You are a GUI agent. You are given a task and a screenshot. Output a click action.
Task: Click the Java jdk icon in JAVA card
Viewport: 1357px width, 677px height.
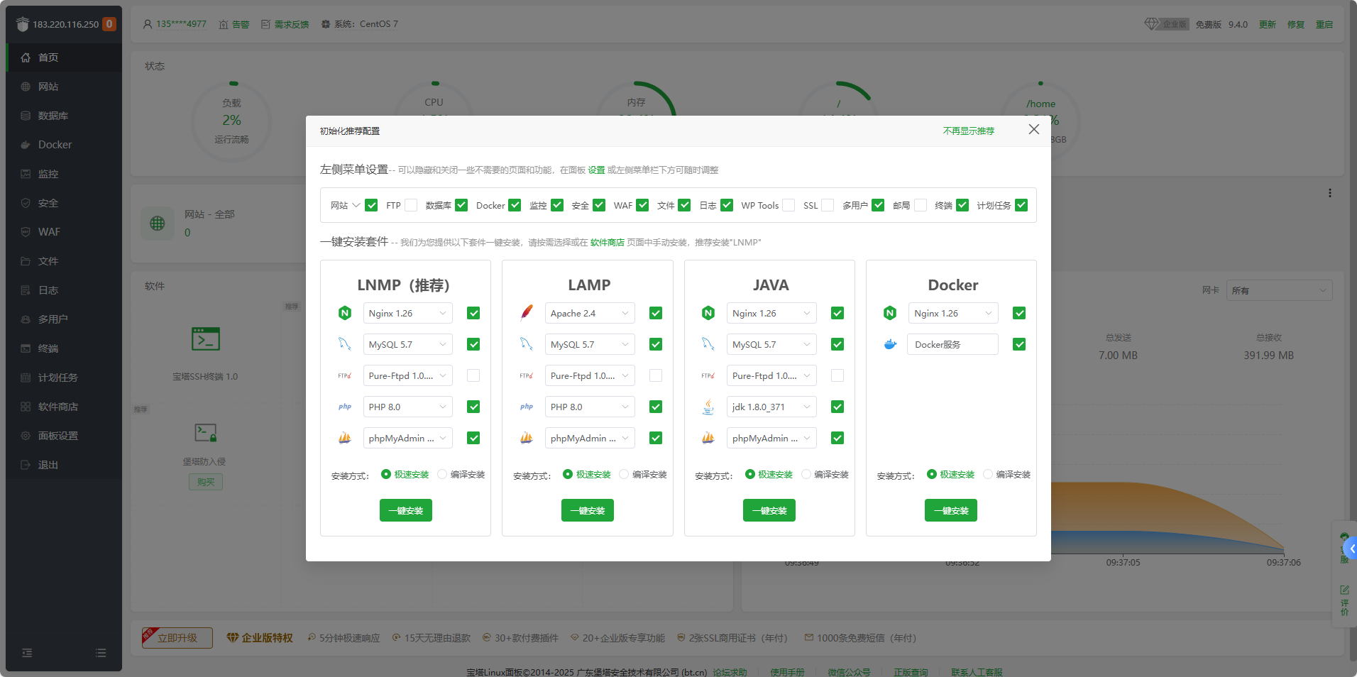coord(708,407)
